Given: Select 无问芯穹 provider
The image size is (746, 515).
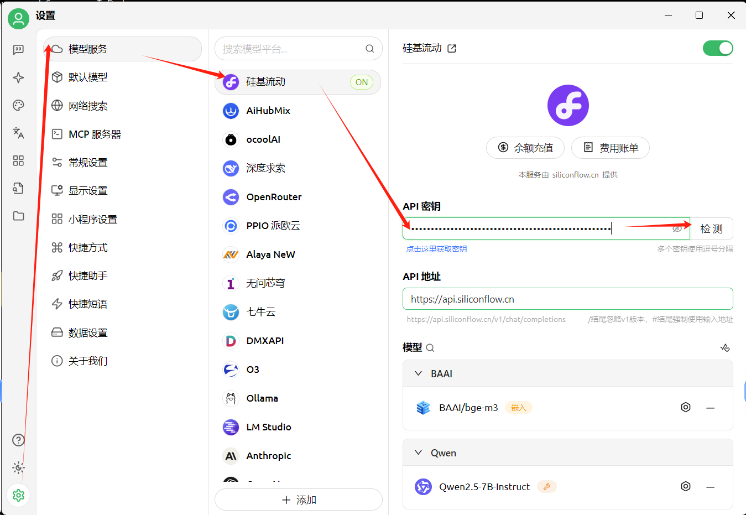Looking at the screenshot, I should (x=298, y=283).
